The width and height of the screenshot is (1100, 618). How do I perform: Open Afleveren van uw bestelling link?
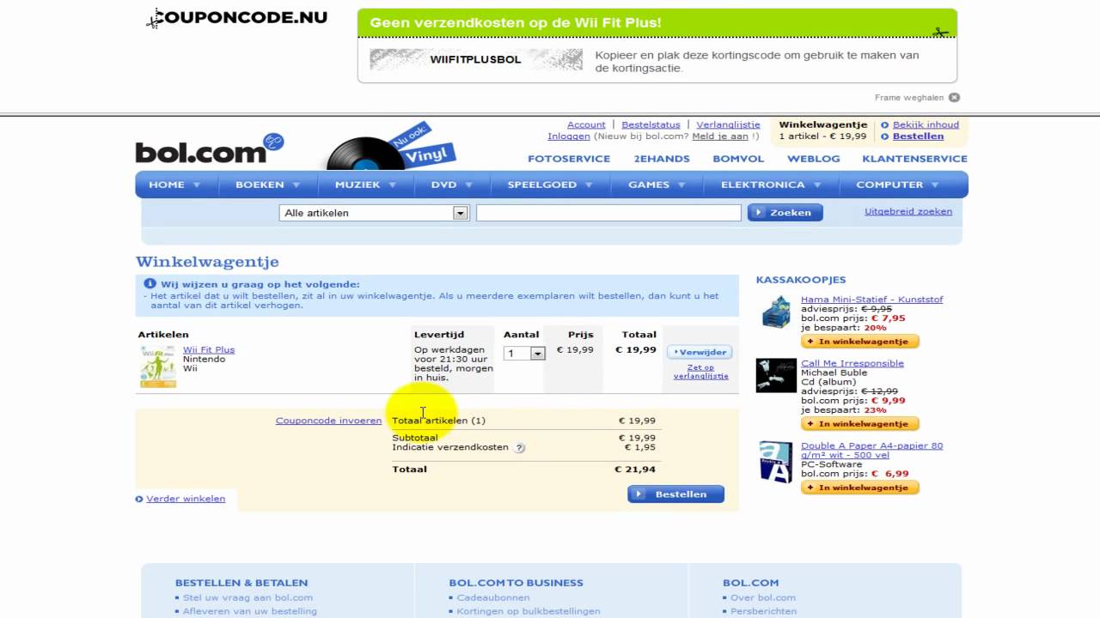pos(250,611)
